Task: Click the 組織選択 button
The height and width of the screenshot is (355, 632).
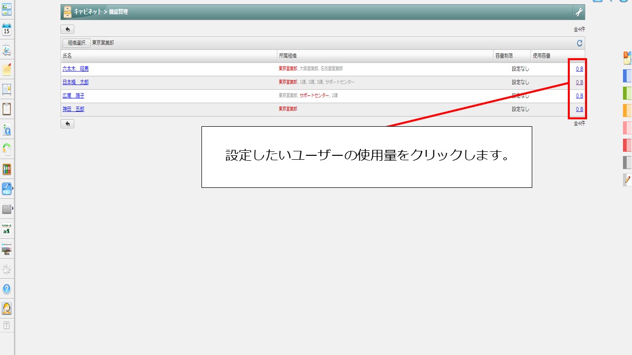Action: coord(77,43)
